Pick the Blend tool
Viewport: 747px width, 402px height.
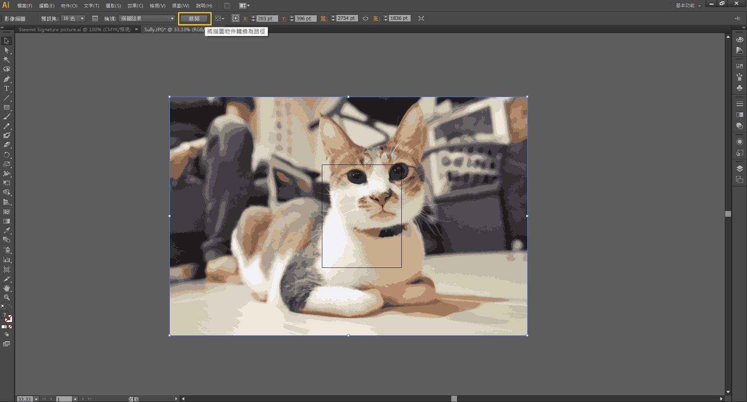[x=7, y=240]
